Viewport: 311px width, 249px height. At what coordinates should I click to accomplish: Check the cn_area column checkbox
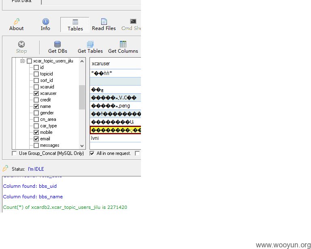click(x=36, y=119)
